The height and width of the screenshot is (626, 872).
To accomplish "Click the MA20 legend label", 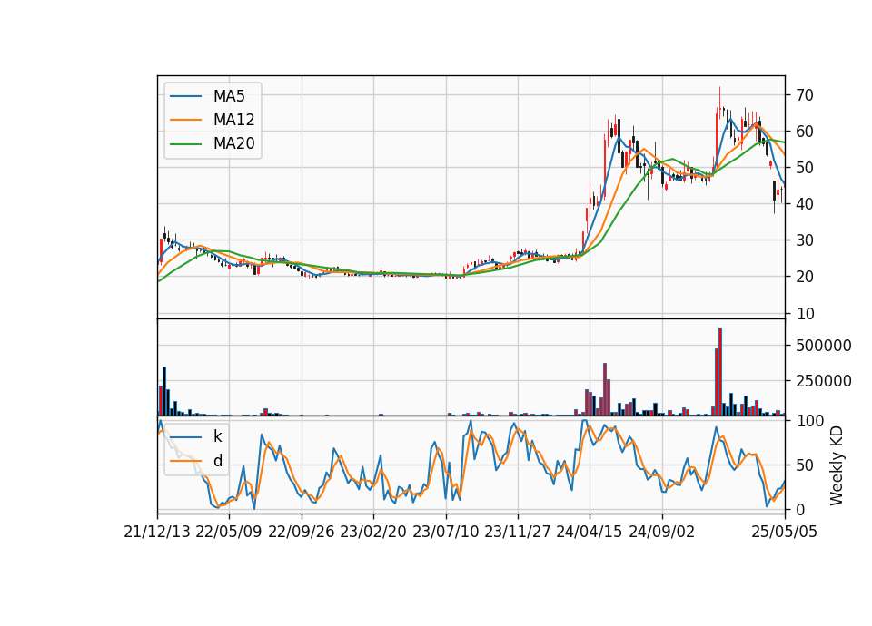I will (x=233, y=144).
